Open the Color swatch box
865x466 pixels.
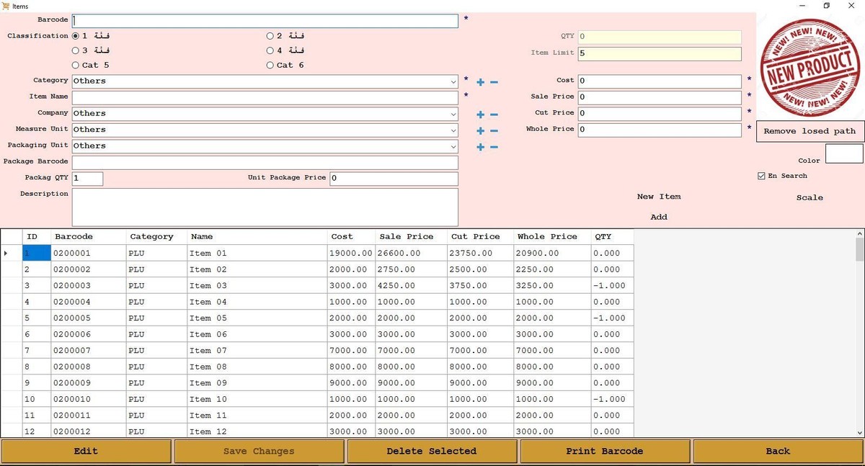[x=843, y=154]
